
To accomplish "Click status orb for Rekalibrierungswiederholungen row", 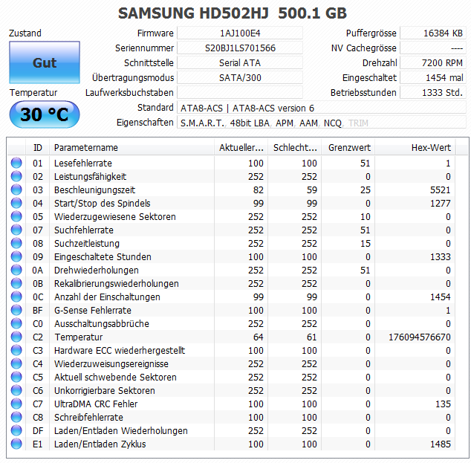I will coord(16,283).
